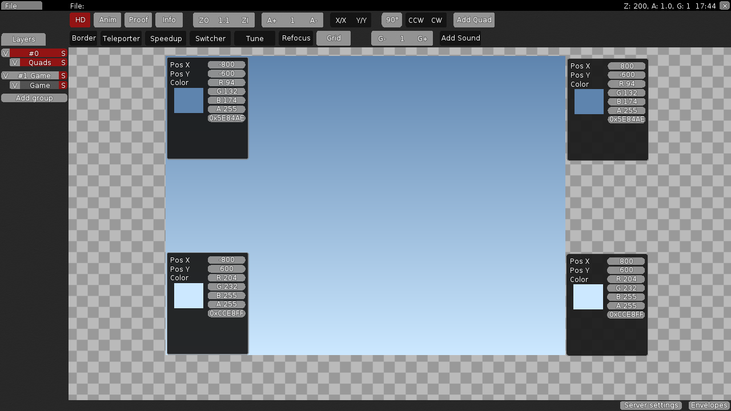Click the Add group button
This screenshot has width=731, height=411.
(34, 98)
